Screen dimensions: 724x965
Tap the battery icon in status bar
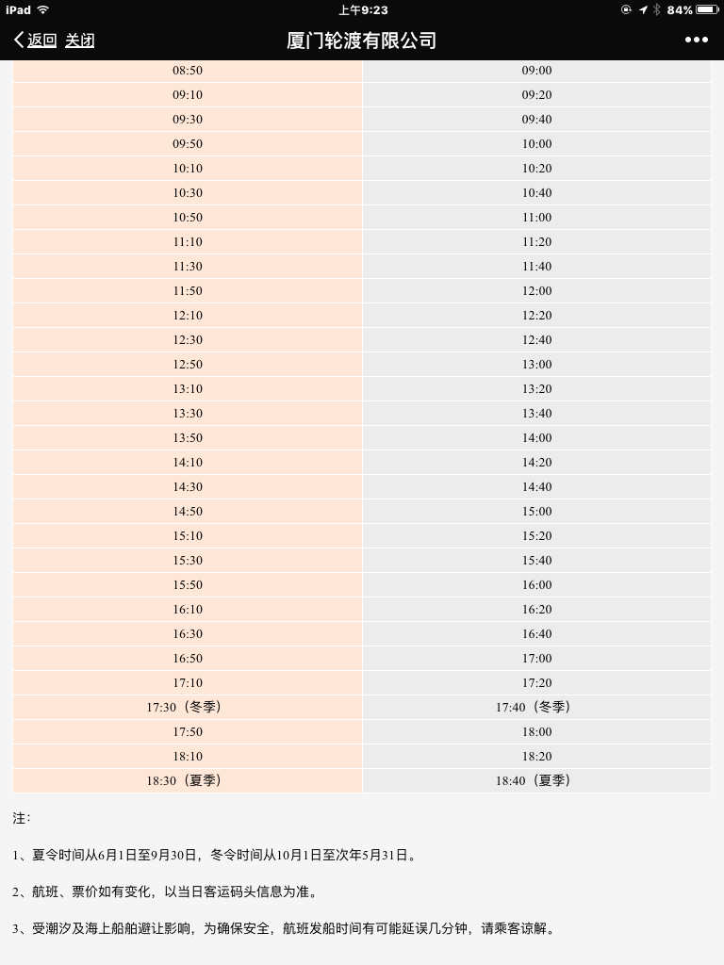[707, 9]
